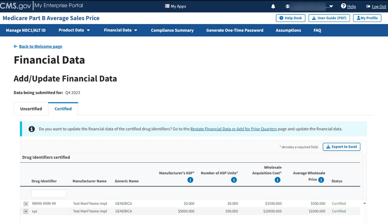Open the My Apps grid menu
Screen dimensions: 388x224
pos(176,6)
